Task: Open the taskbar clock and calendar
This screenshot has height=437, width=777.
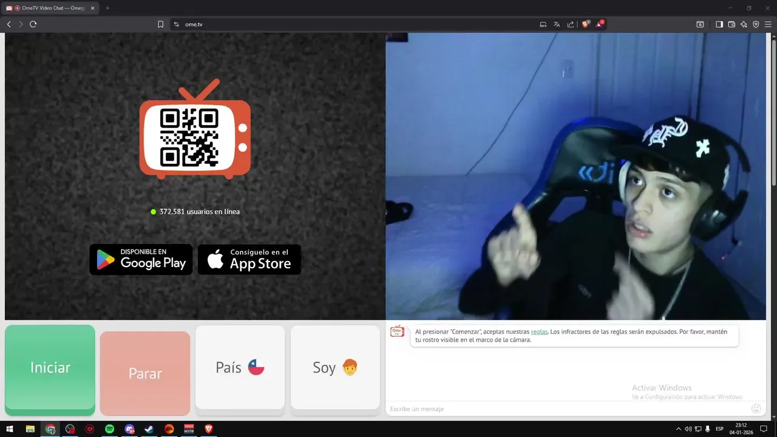Action: pos(741,429)
